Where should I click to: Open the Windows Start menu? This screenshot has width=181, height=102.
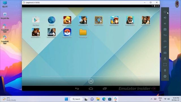pyautogui.click(x=66, y=99)
